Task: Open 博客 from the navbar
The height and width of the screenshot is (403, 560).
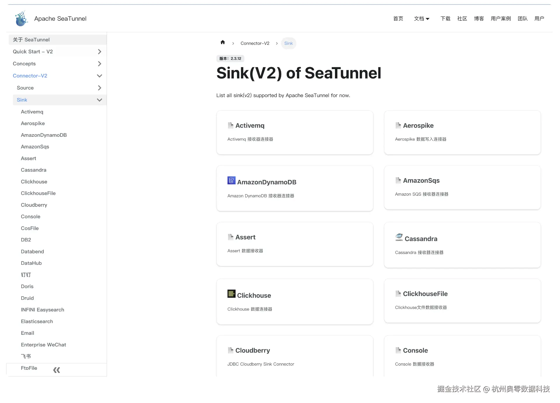Action: click(x=479, y=18)
